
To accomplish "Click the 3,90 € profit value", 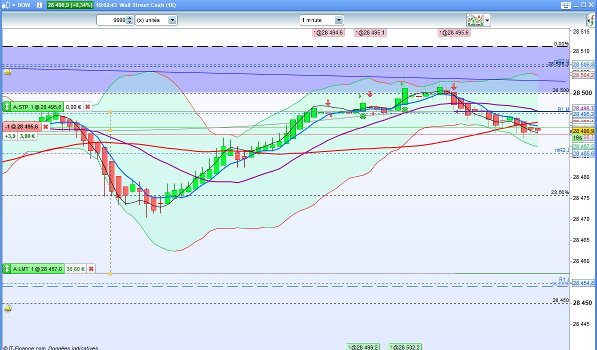I will [27, 136].
